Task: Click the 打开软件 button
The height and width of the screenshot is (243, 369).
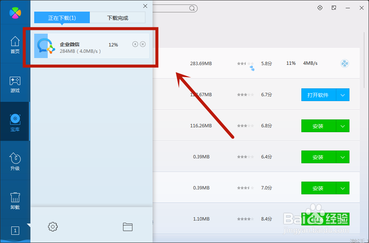Action: point(318,95)
